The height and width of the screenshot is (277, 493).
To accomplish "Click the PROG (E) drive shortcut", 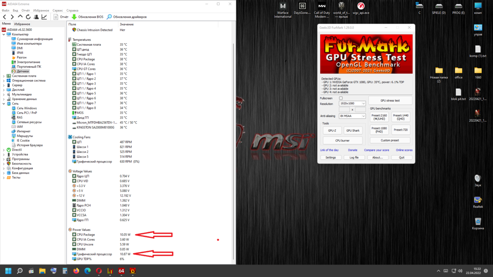I will 458,9.
